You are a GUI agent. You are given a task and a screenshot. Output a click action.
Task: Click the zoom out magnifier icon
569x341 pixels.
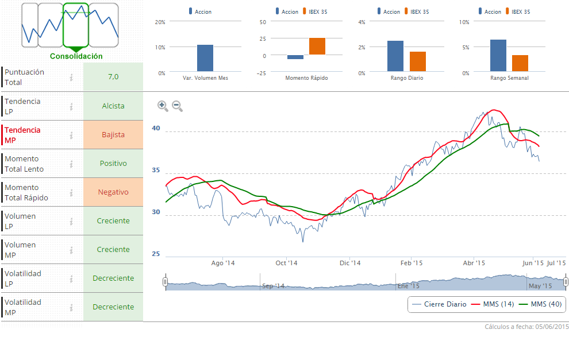tap(177, 106)
